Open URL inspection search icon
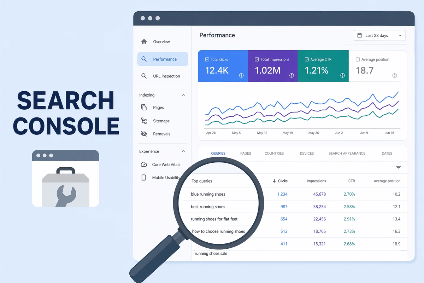Image resolution: width=424 pixels, height=283 pixels. click(144, 76)
